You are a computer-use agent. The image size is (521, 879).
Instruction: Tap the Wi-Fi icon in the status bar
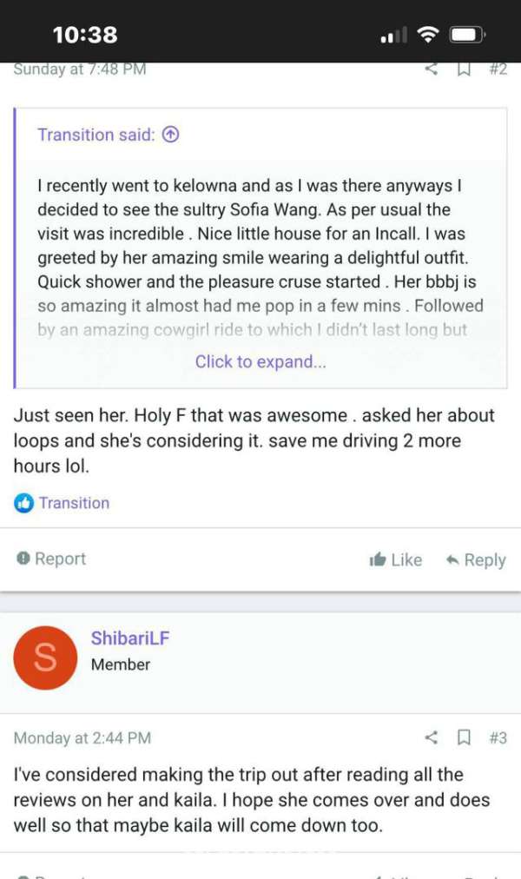tap(427, 35)
